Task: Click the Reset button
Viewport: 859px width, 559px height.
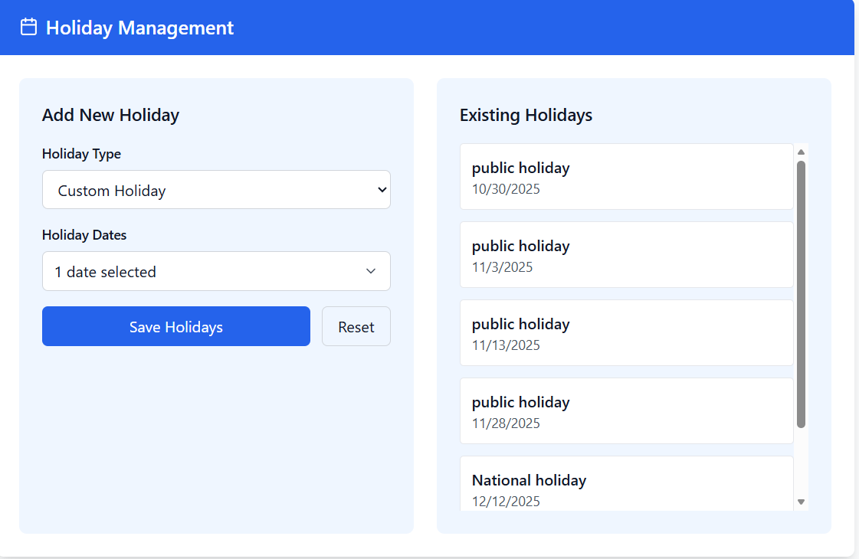Action: 356,327
